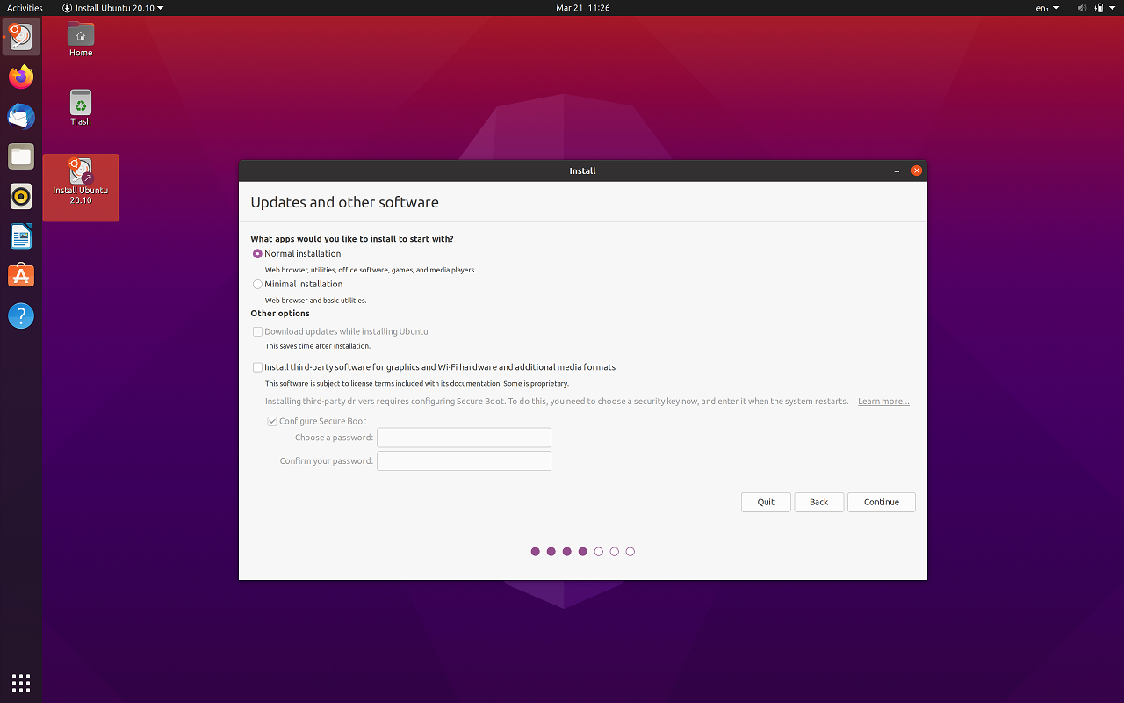Screen dimensions: 1124x703
Task: Open the Files manager dock icon
Action: tap(21, 156)
